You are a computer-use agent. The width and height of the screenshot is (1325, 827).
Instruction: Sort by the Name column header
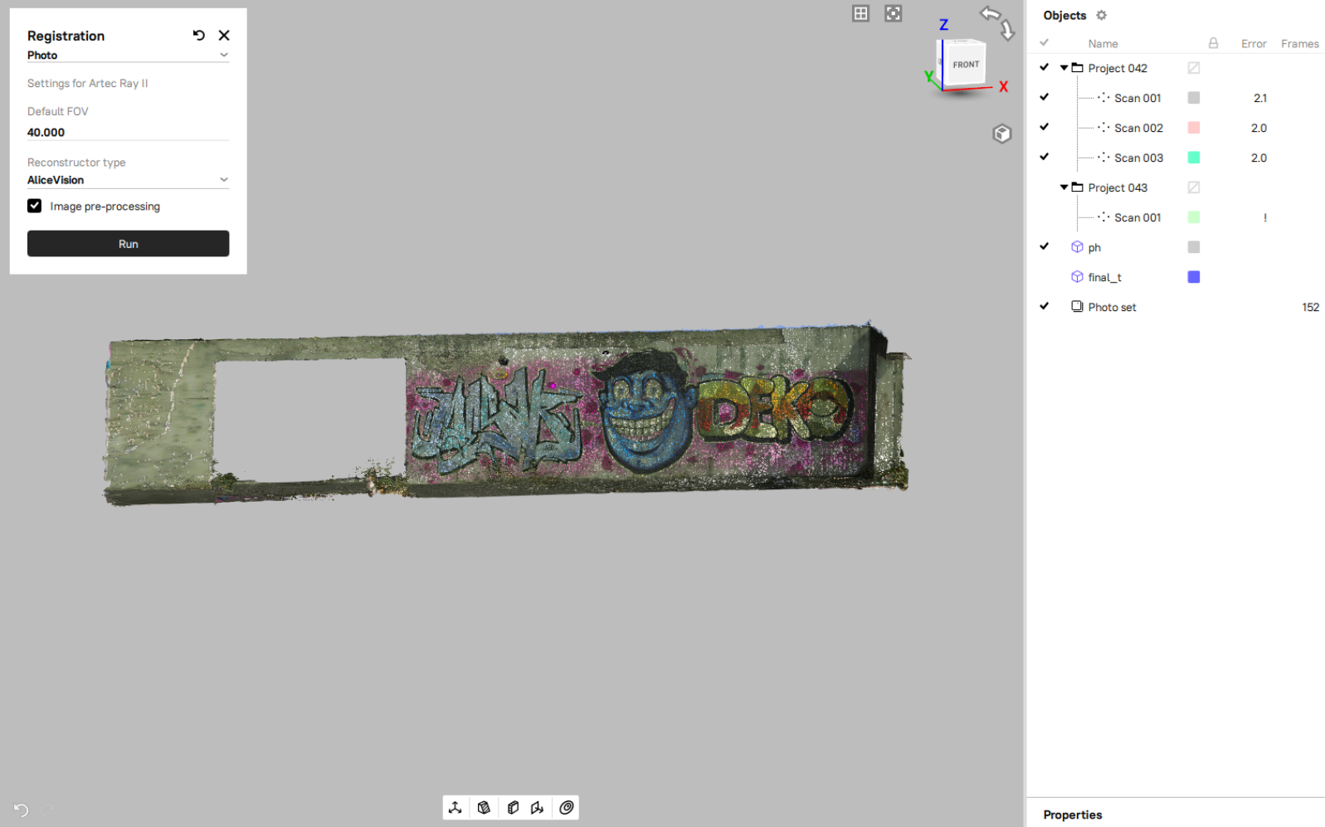[x=1103, y=44]
